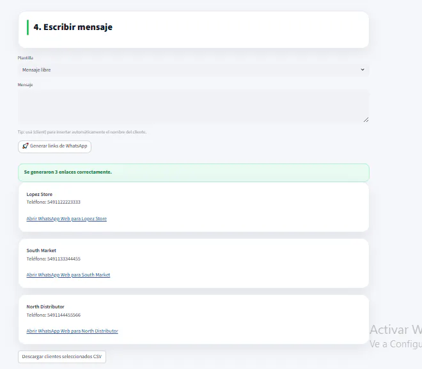Open the Plantilla dropdown showing Mensaje libre

[193, 70]
